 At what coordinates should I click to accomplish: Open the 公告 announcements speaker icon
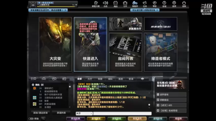click(x=106, y=4)
